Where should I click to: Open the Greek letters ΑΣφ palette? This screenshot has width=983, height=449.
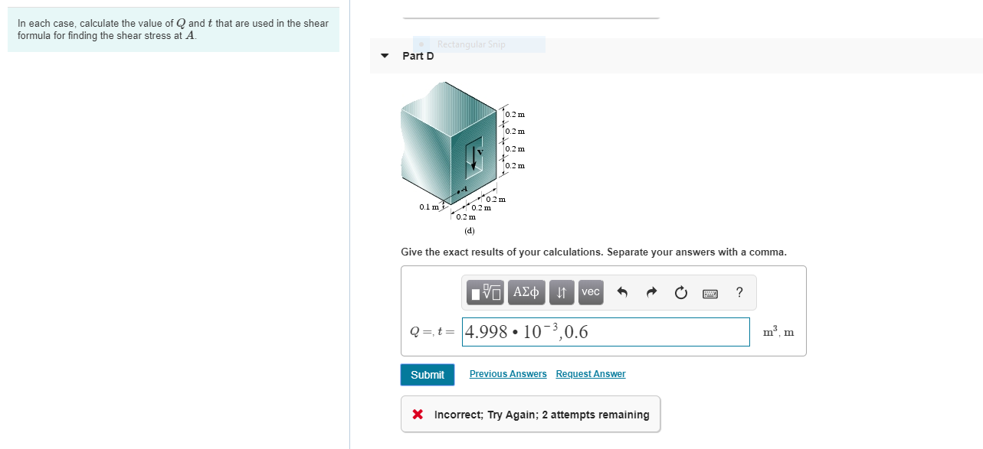[x=526, y=292]
